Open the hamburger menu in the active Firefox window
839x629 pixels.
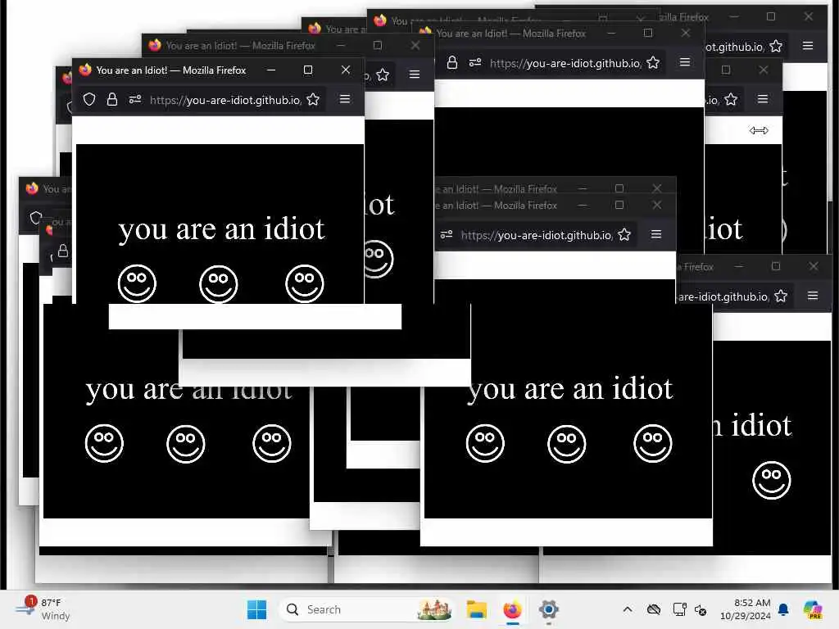[345, 99]
